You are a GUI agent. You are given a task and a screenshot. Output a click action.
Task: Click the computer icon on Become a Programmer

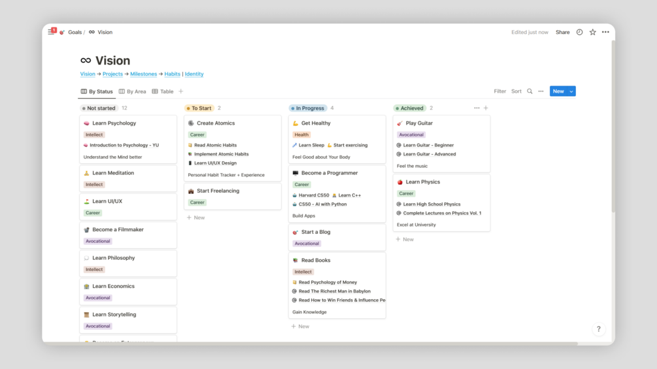click(295, 173)
